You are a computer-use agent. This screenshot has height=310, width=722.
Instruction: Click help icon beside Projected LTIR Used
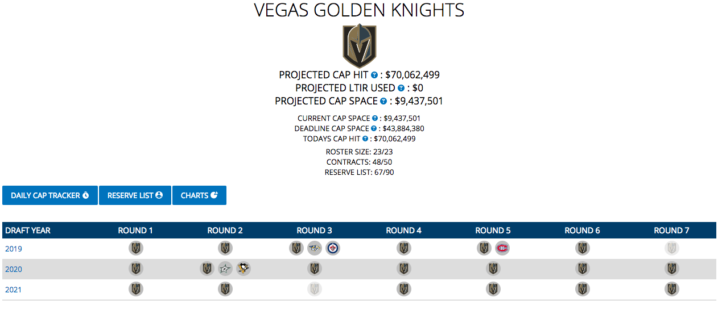coord(401,88)
